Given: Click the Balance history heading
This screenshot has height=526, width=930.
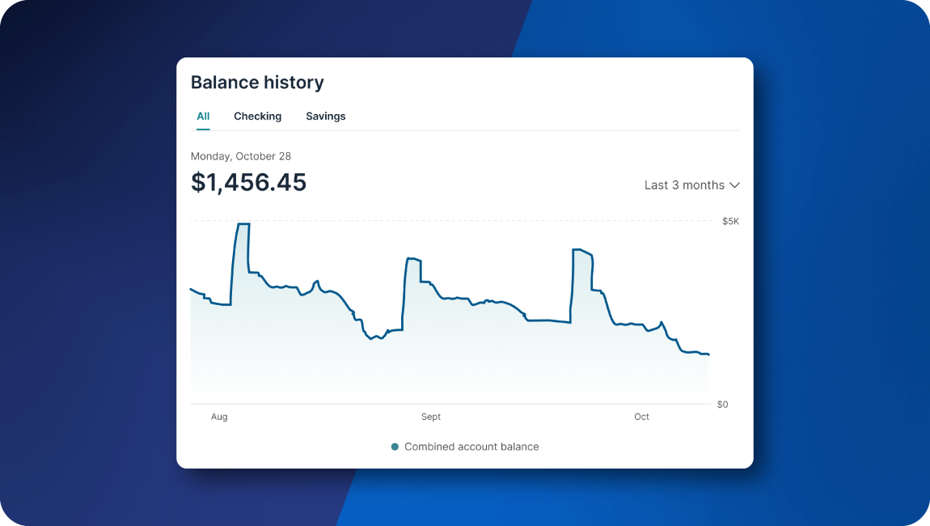Looking at the screenshot, I should [x=257, y=82].
